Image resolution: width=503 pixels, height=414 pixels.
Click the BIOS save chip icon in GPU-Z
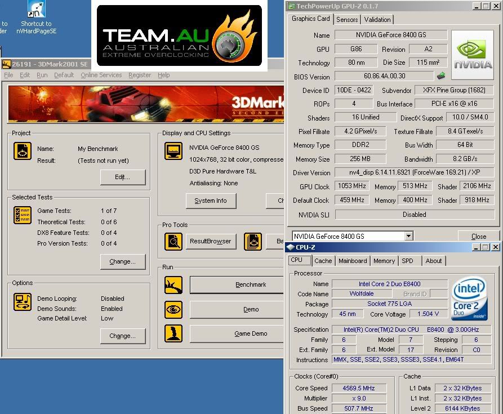tap(442, 75)
